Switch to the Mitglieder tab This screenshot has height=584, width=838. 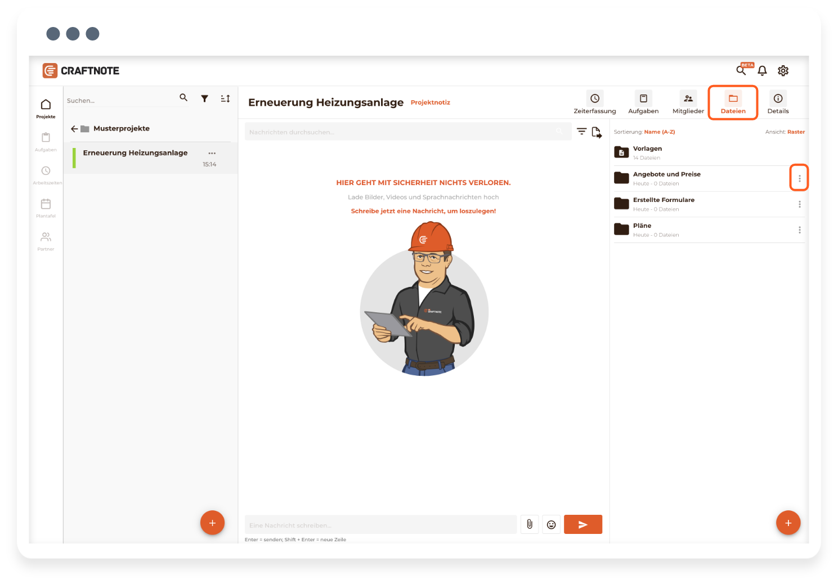(x=688, y=102)
